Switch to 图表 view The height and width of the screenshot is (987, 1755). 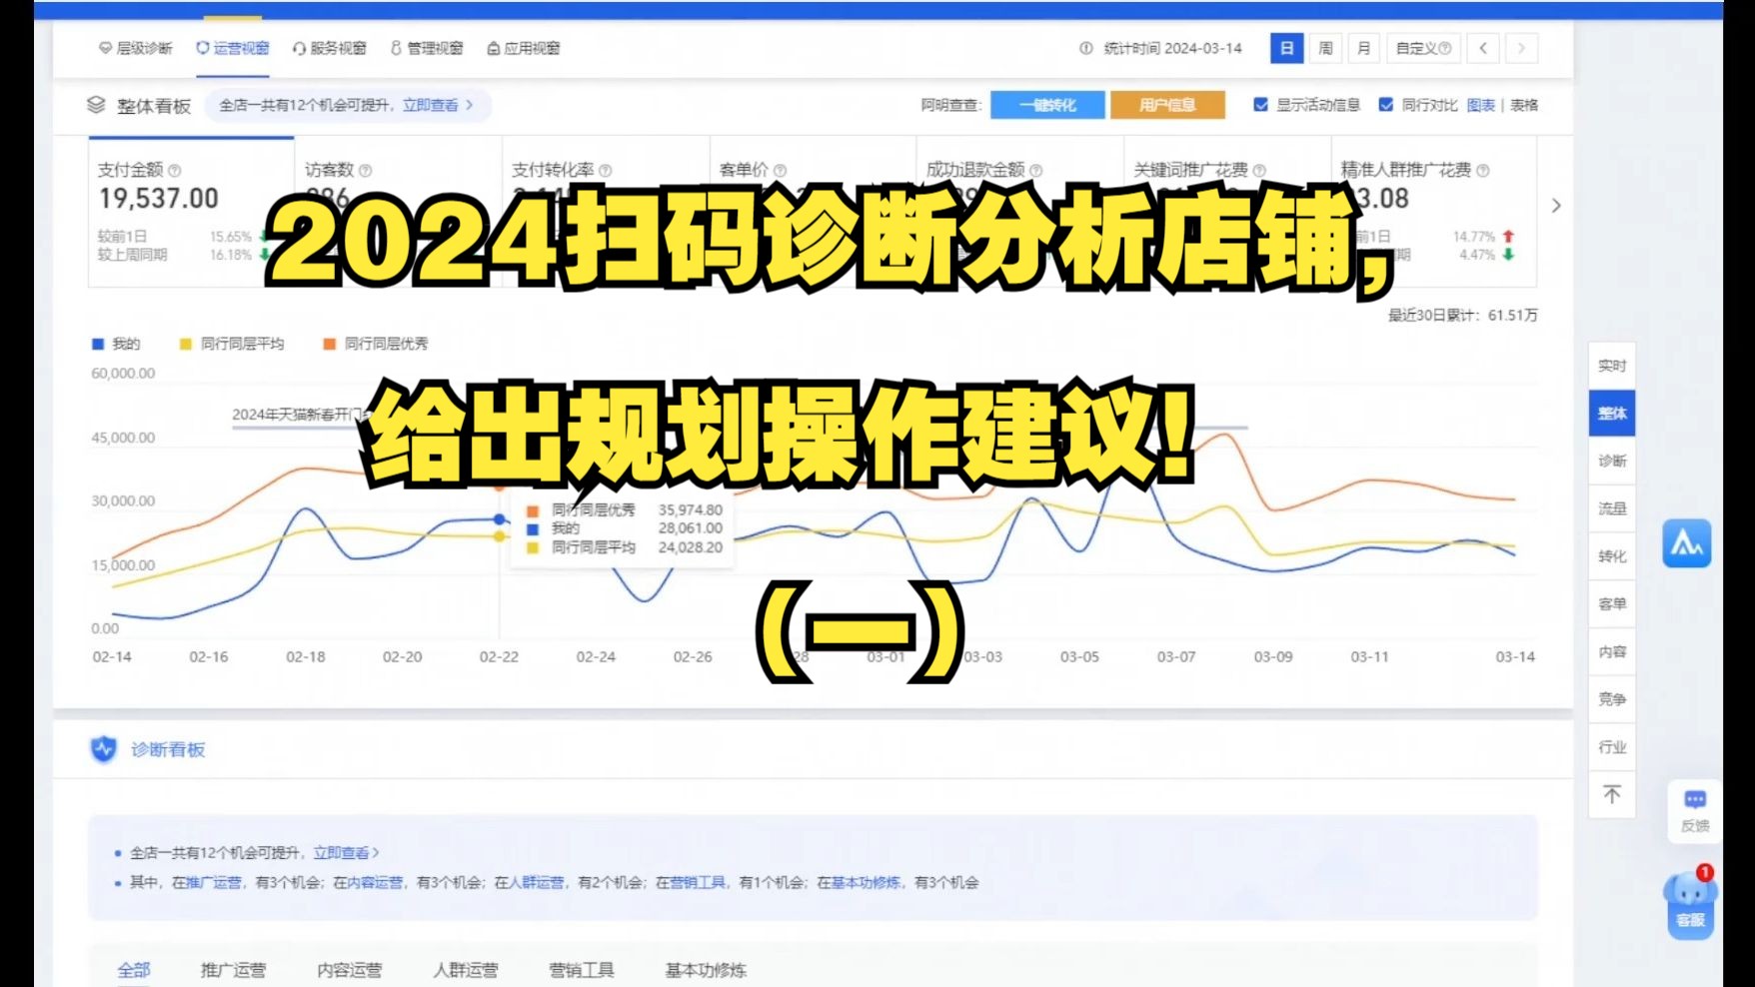(x=1481, y=105)
